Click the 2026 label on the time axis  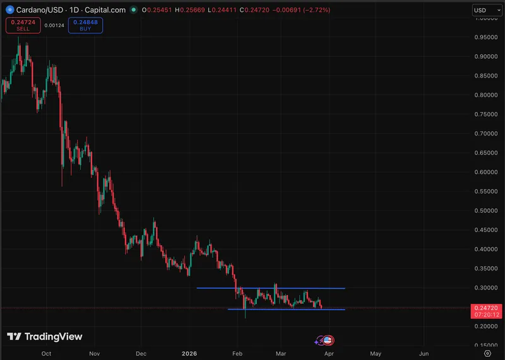[x=190, y=354]
